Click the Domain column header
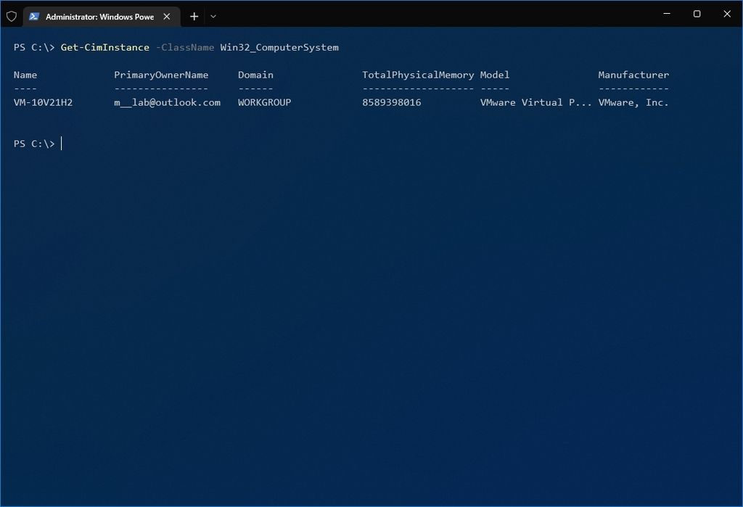 255,74
